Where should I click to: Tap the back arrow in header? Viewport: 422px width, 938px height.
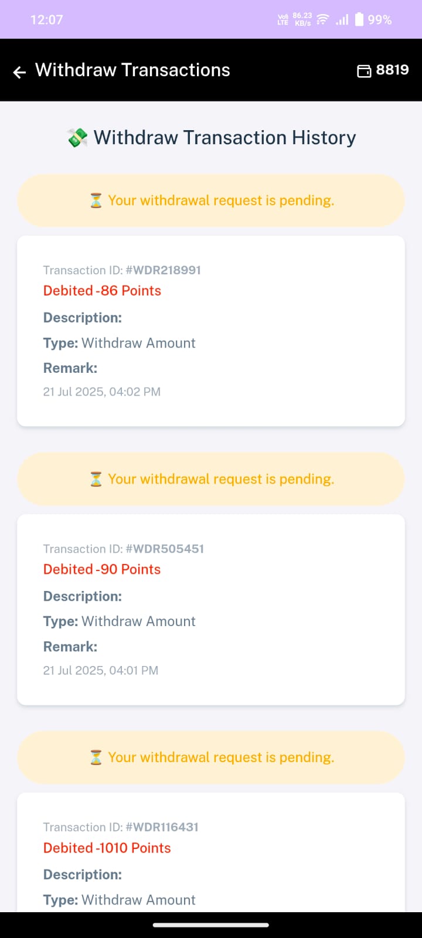[x=20, y=72]
